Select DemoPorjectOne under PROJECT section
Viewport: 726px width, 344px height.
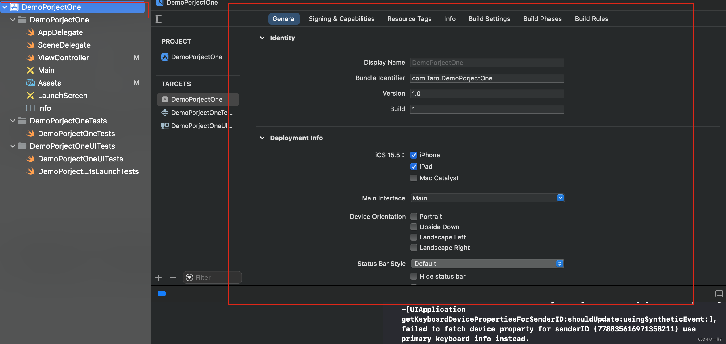(x=197, y=57)
